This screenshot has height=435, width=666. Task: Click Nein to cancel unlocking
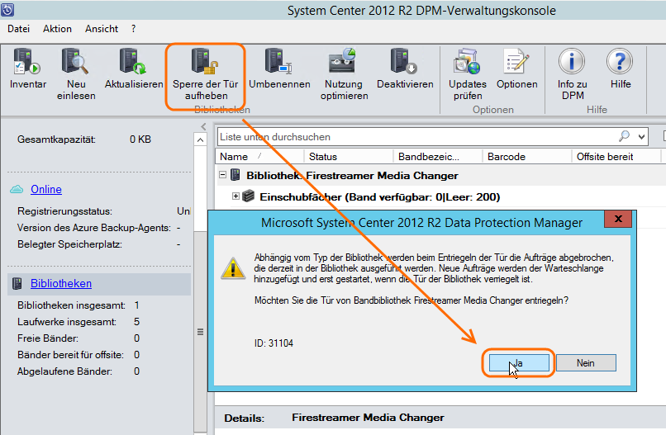pos(585,363)
